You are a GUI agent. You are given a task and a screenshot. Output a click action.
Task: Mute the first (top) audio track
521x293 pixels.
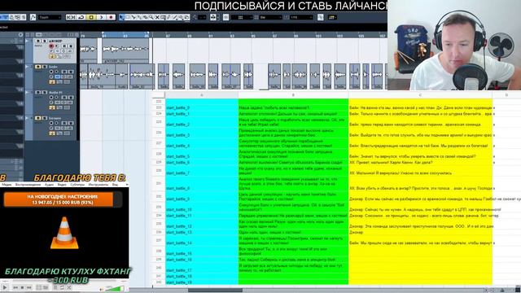pos(38,41)
